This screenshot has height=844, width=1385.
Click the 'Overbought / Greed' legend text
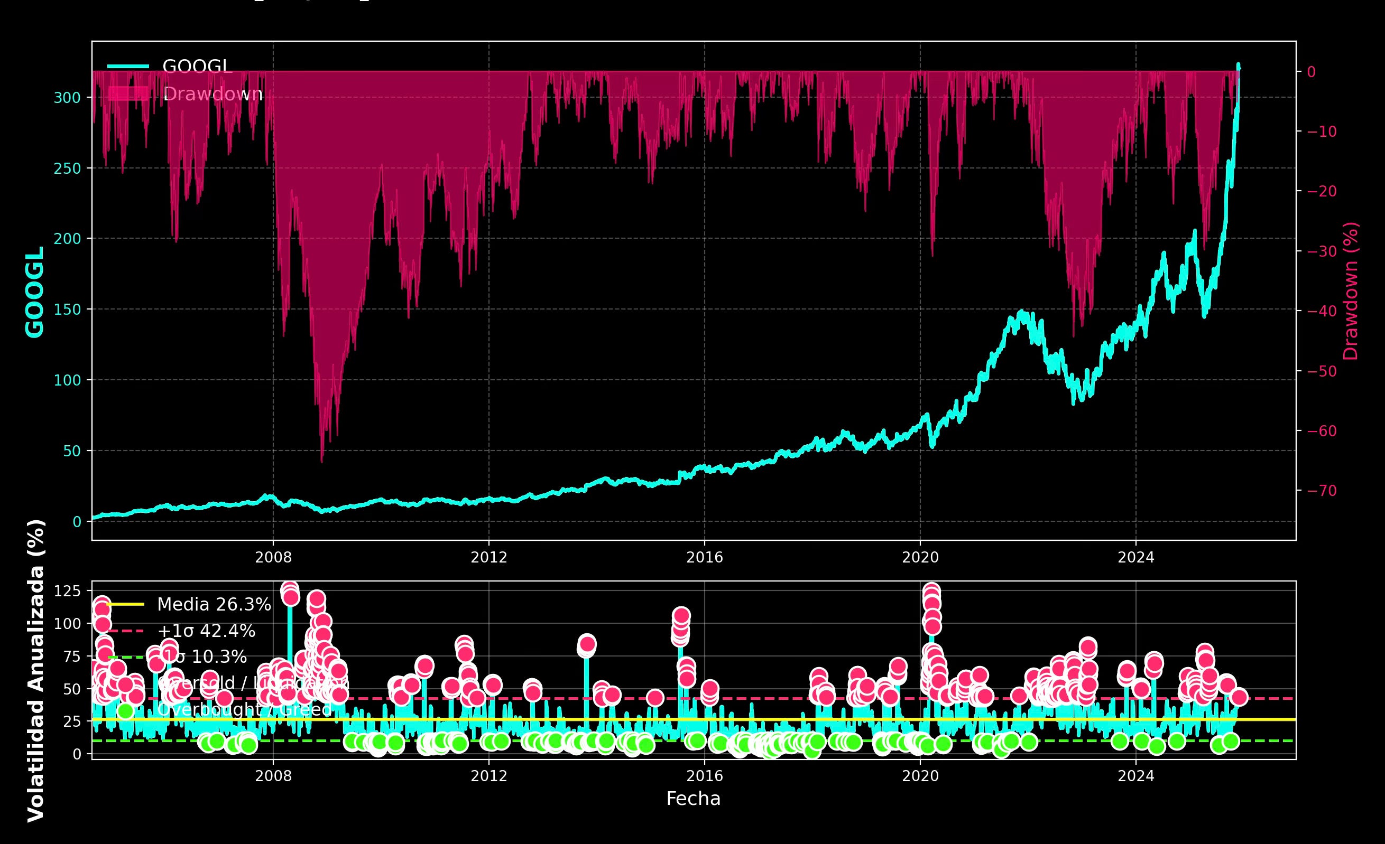(x=244, y=710)
